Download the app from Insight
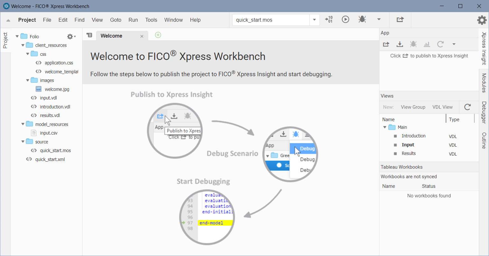 [399, 44]
